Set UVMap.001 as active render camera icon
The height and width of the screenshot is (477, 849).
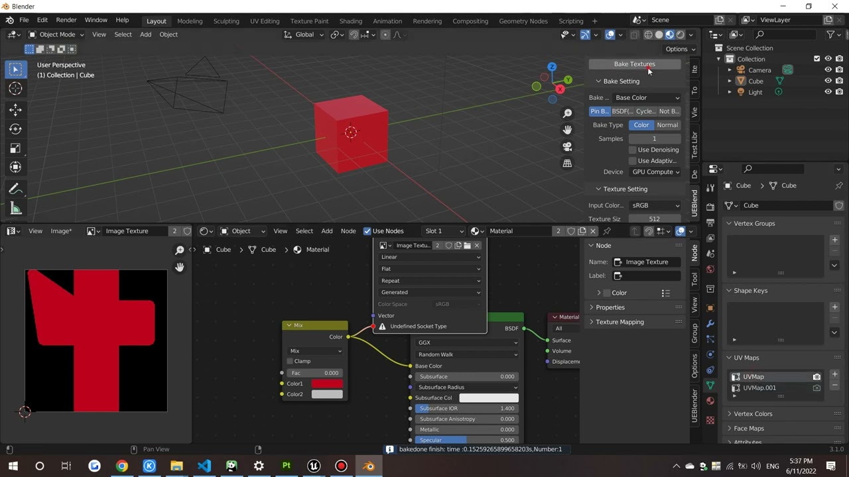tap(816, 388)
